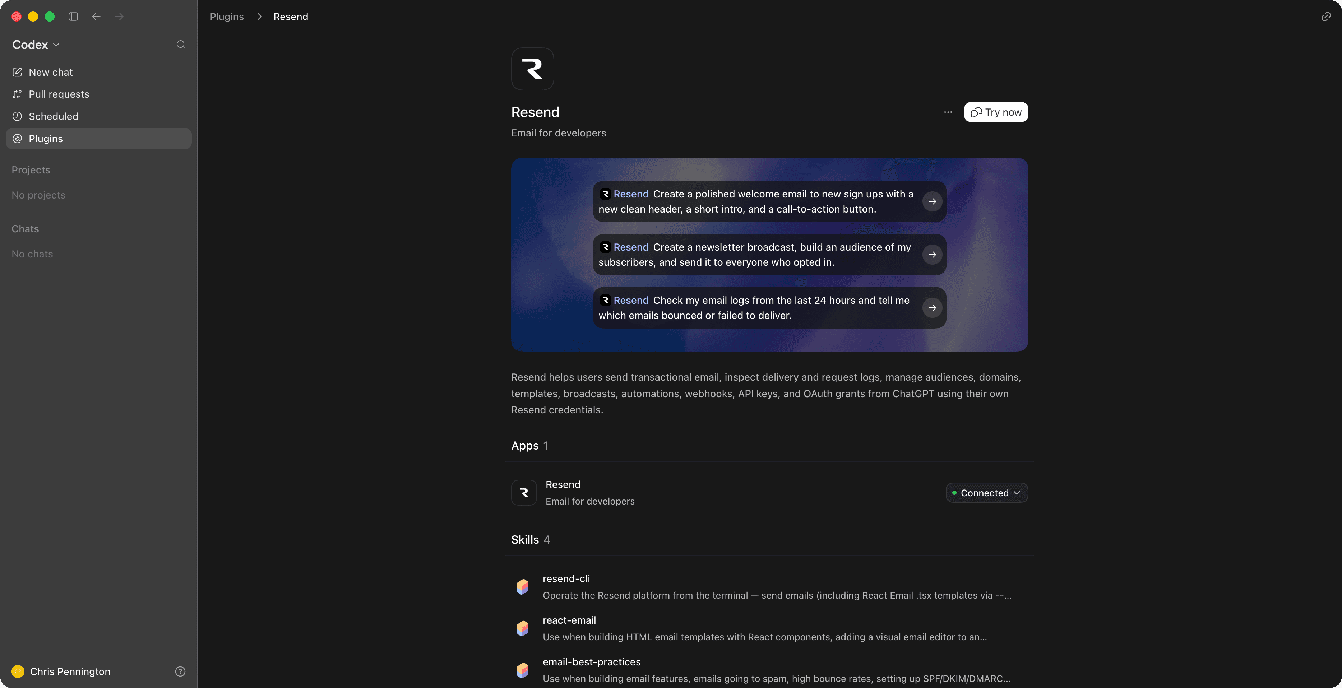Screen dimensions: 1342x688
Task: Click the email-best-practices skill cube icon
Action: click(523, 670)
